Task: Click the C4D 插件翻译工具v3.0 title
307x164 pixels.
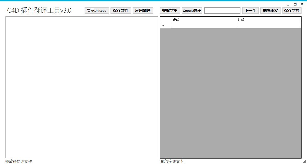Action: coord(39,10)
